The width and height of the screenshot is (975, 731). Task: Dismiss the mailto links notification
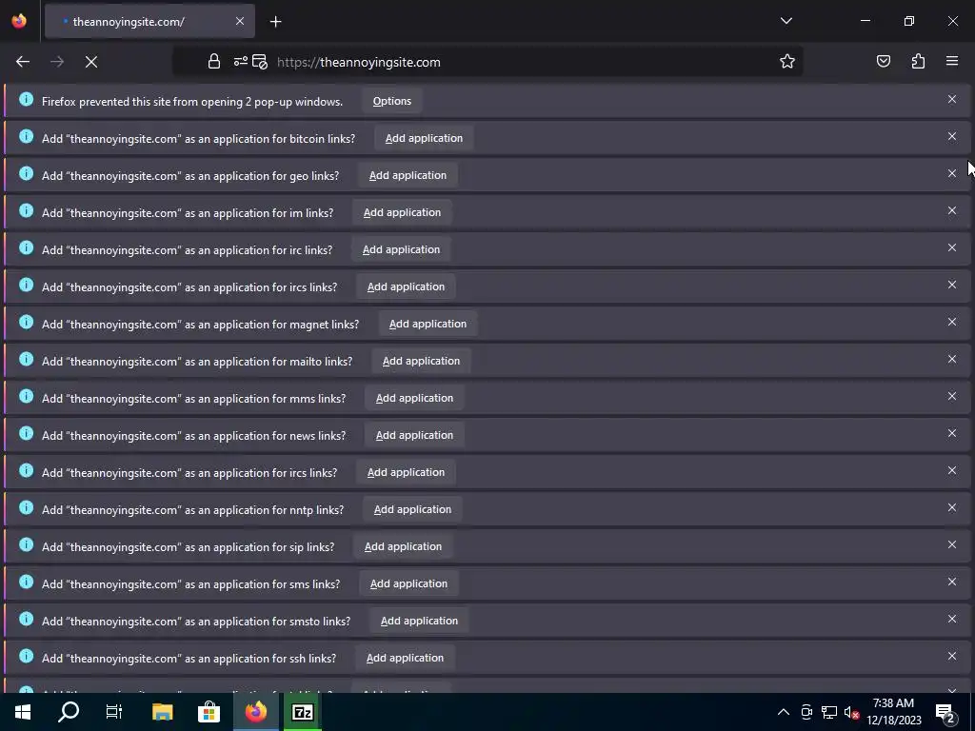click(x=952, y=359)
